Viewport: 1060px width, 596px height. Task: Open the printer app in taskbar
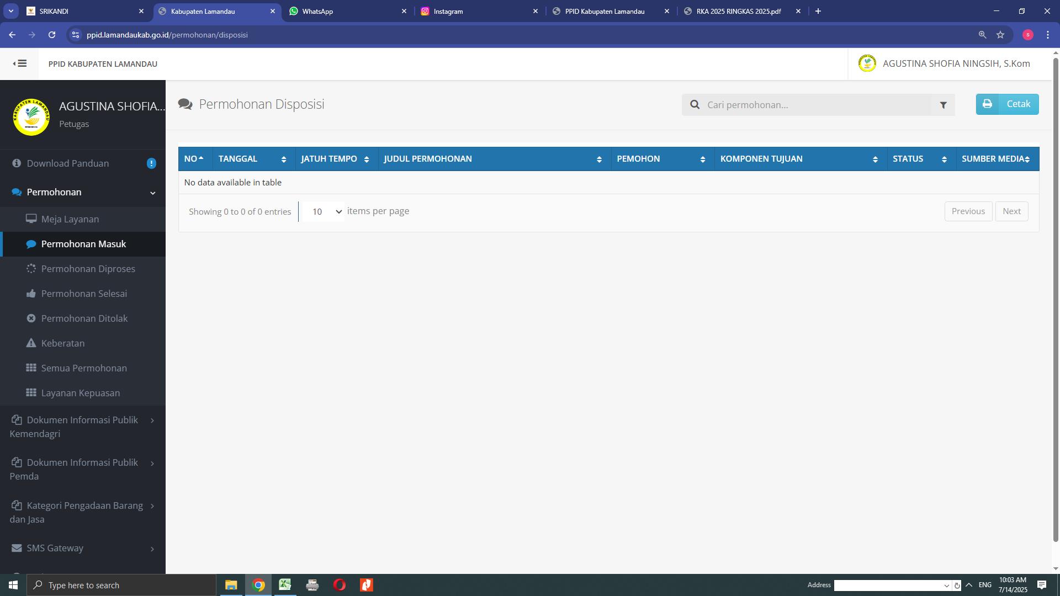point(312,585)
